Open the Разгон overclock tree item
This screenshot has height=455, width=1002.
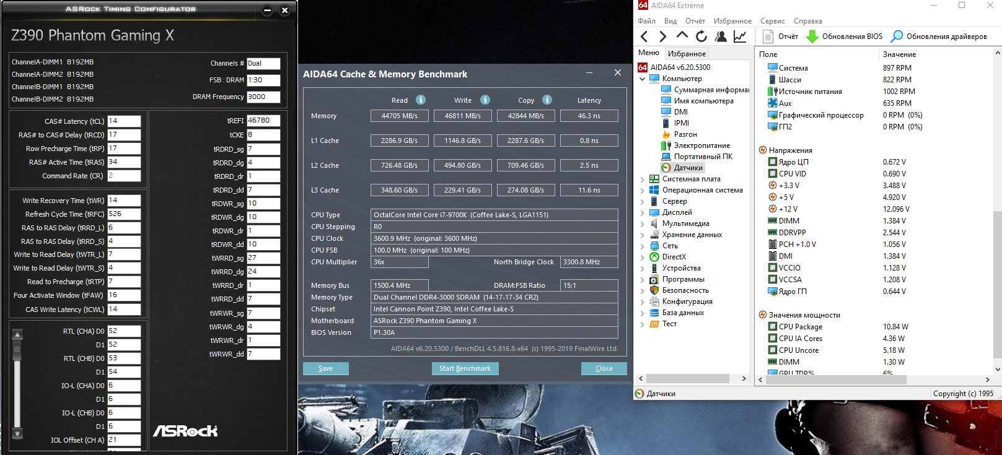679,134
